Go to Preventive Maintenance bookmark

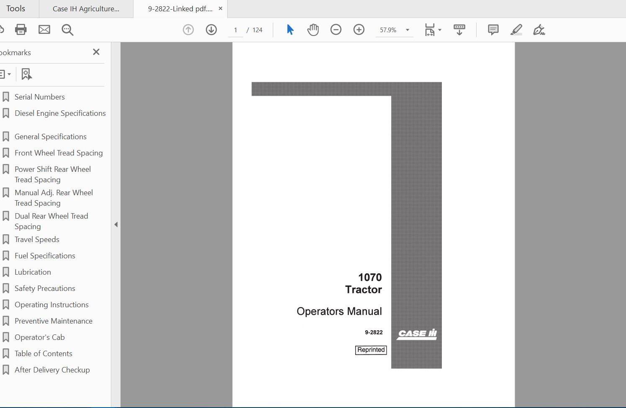pyautogui.click(x=54, y=321)
